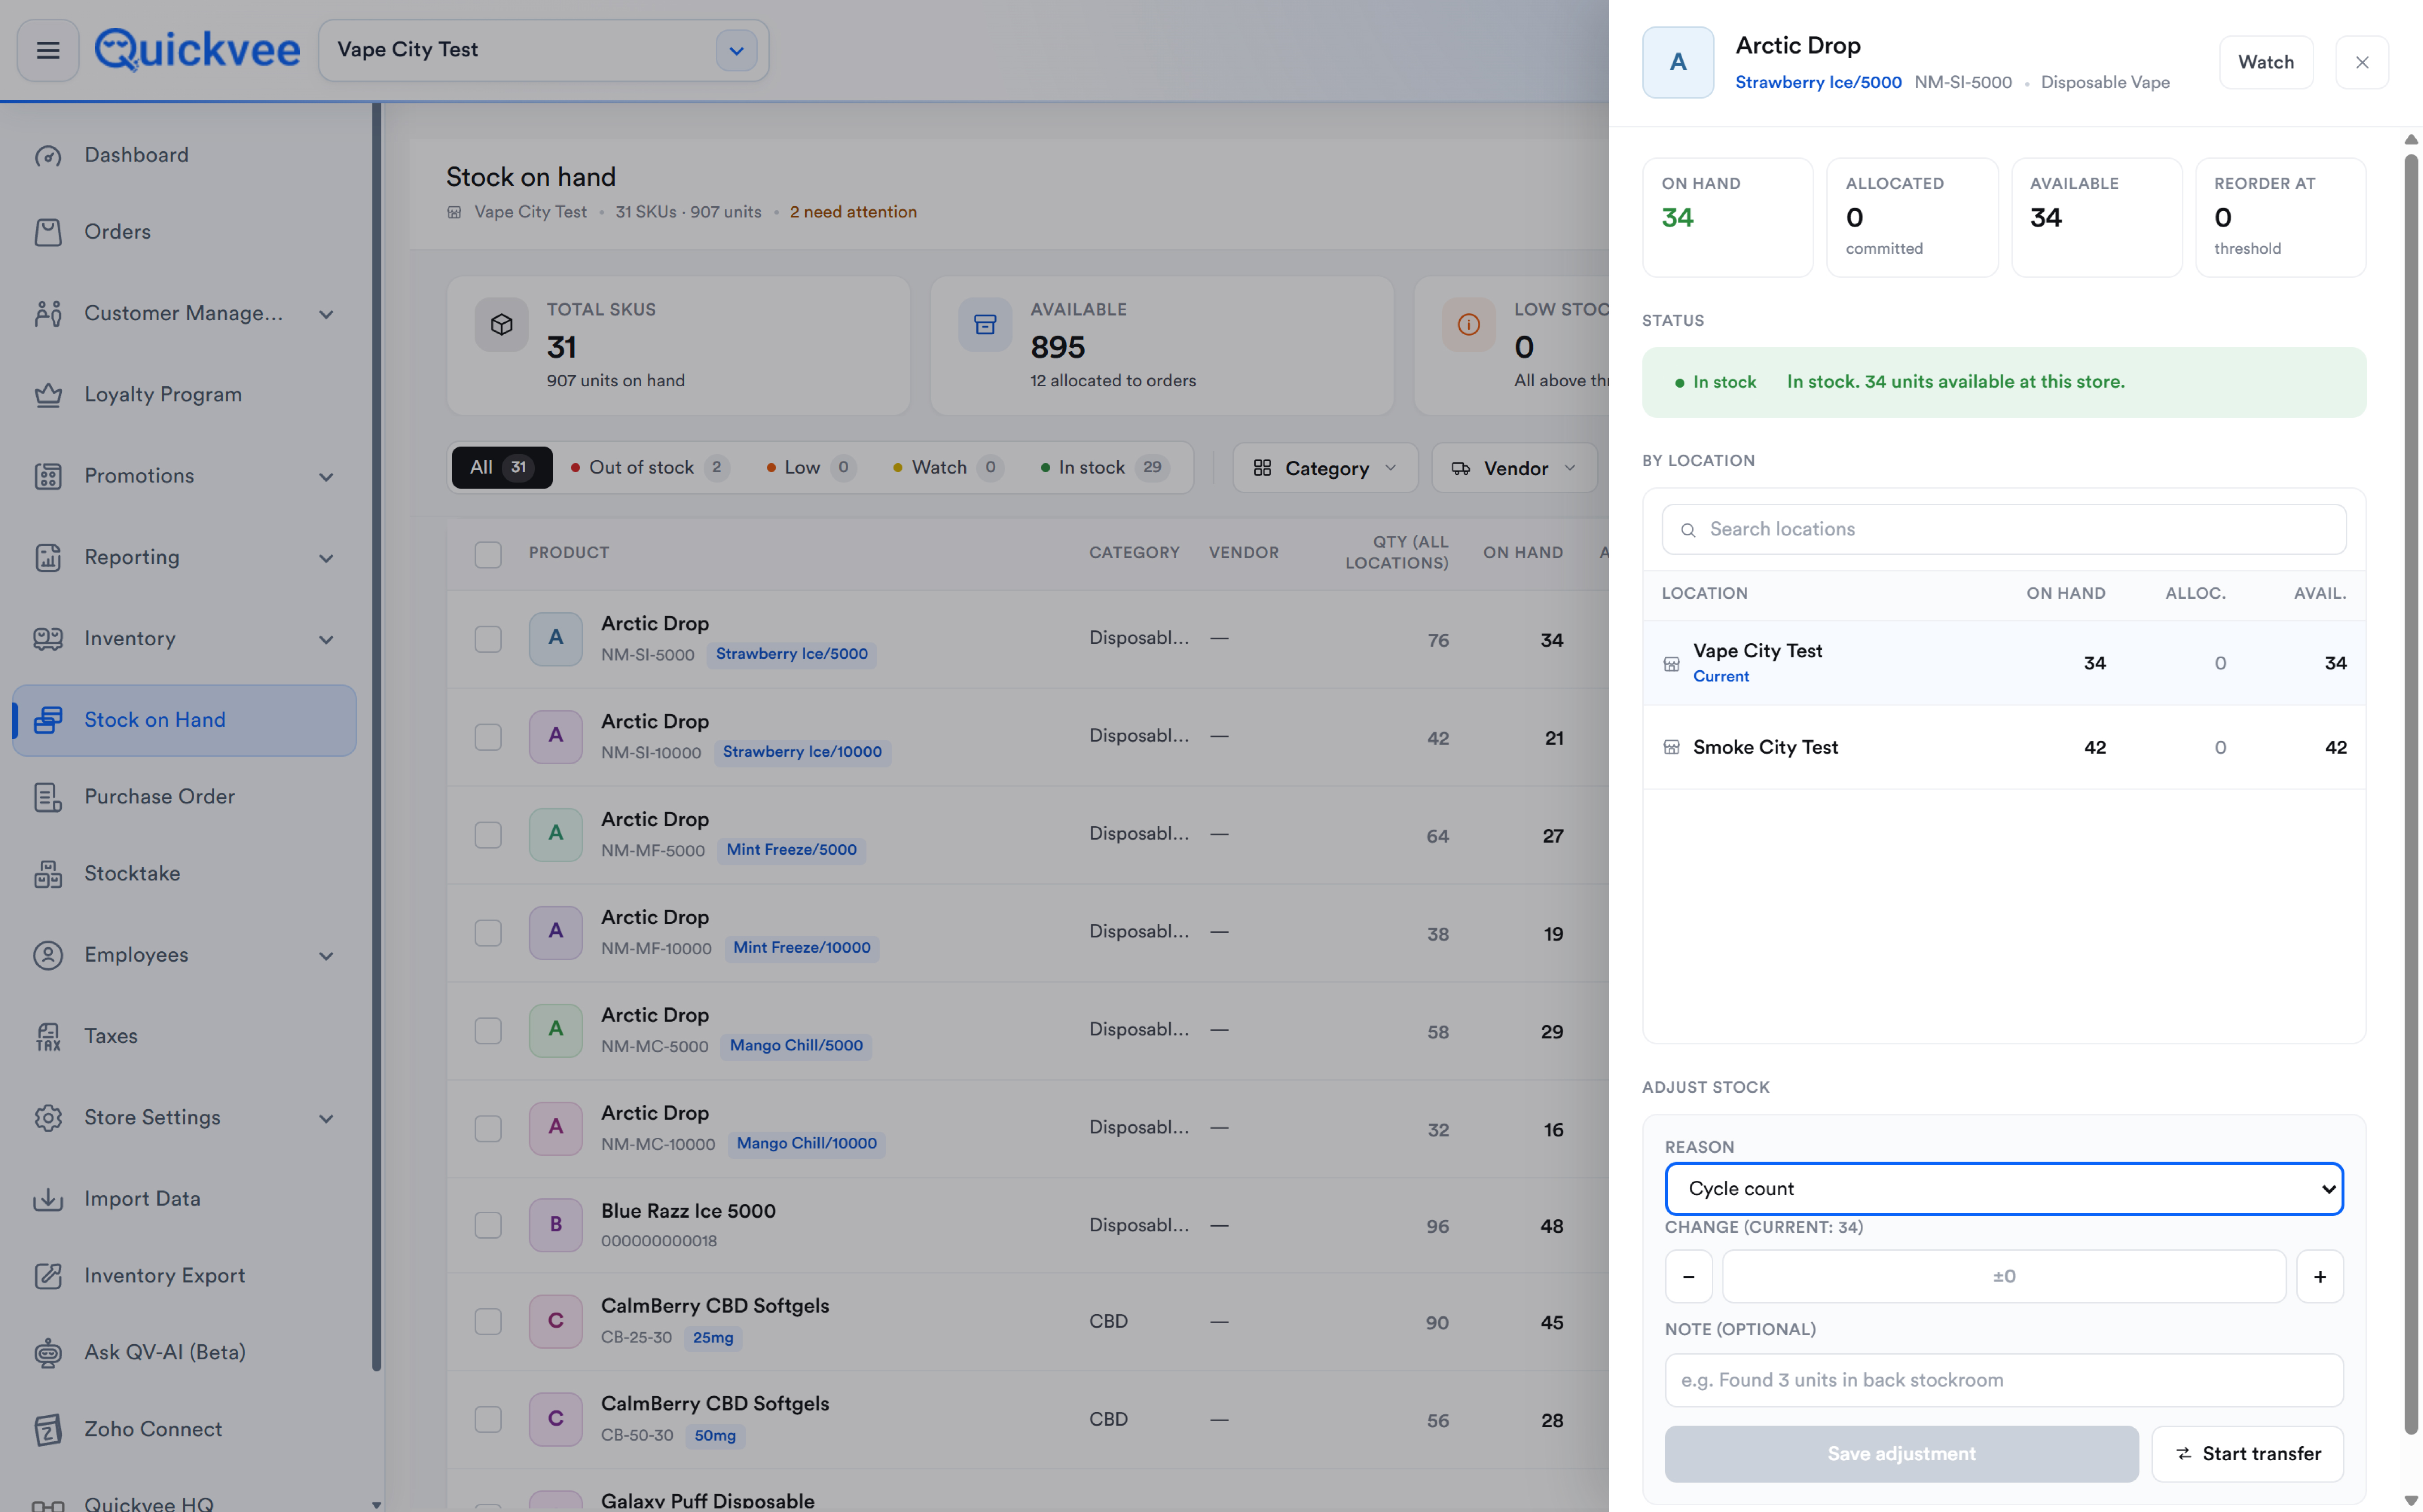
Task: Click the Watch button in panel
Action: pyautogui.click(x=2266, y=62)
